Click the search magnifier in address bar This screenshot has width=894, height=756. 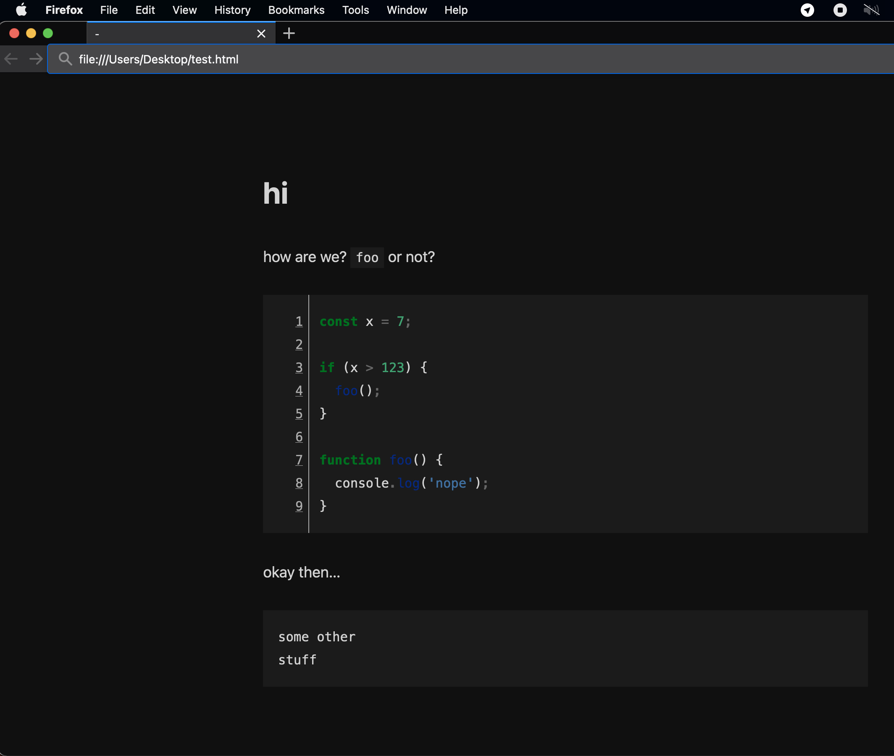click(x=65, y=59)
